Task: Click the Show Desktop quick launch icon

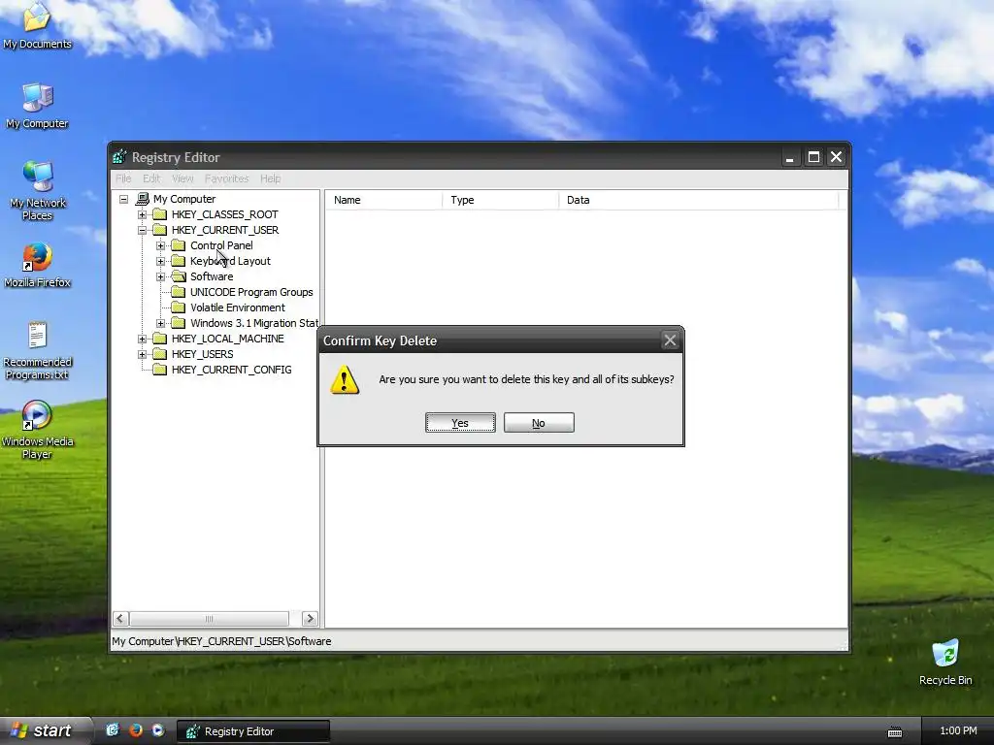Action: pyautogui.click(x=113, y=730)
